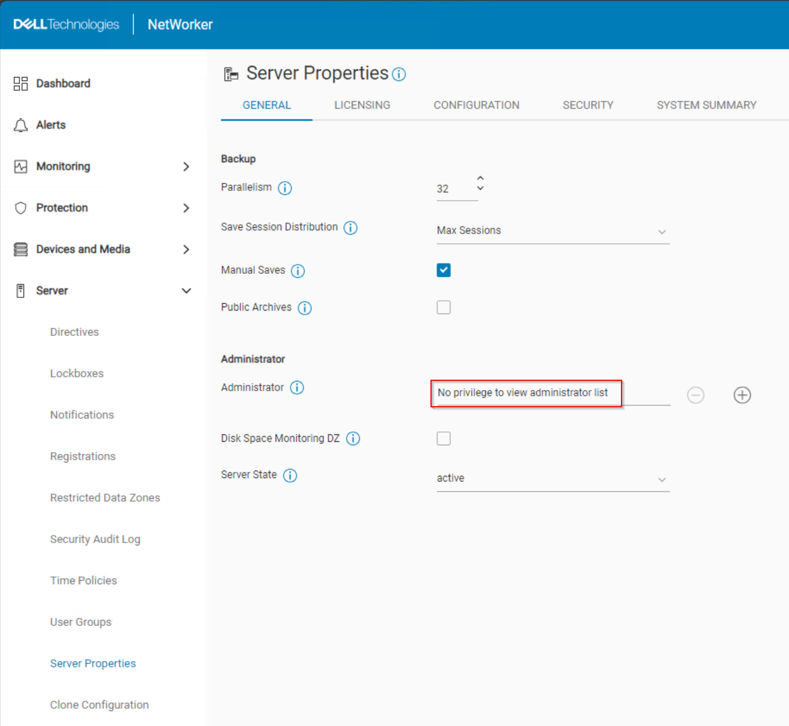Click the Administrator info icon
The image size is (789, 726).
point(297,387)
